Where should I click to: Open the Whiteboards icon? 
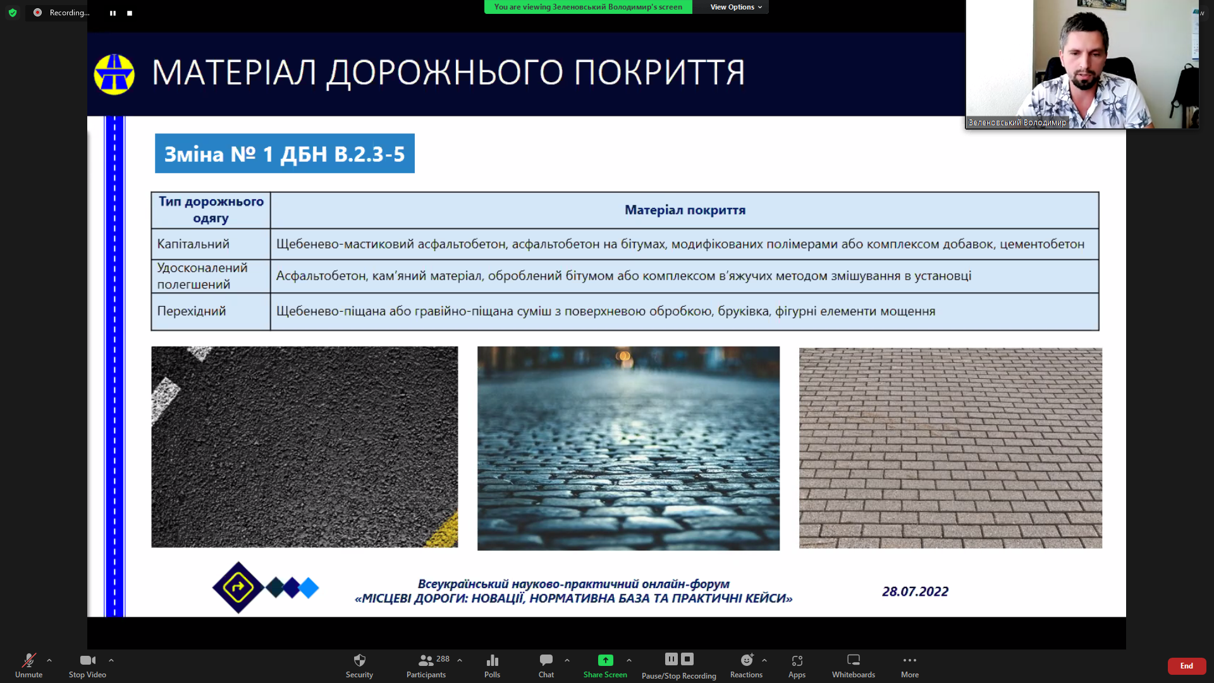pos(853,660)
